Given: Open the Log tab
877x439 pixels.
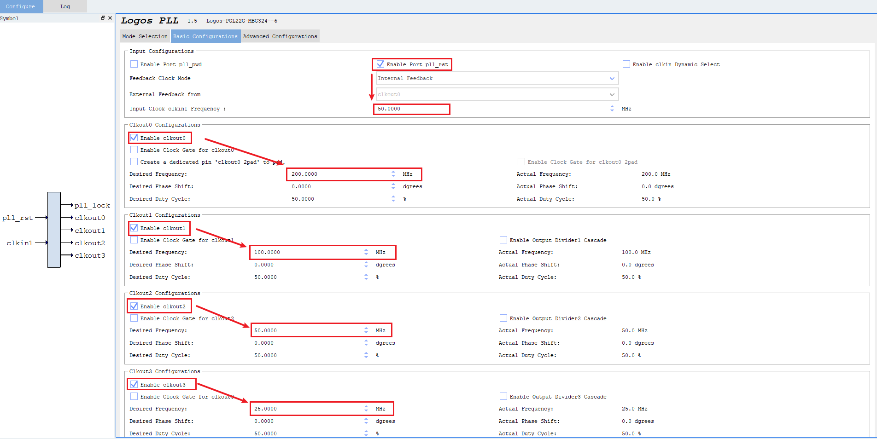Looking at the screenshot, I should [x=65, y=6].
